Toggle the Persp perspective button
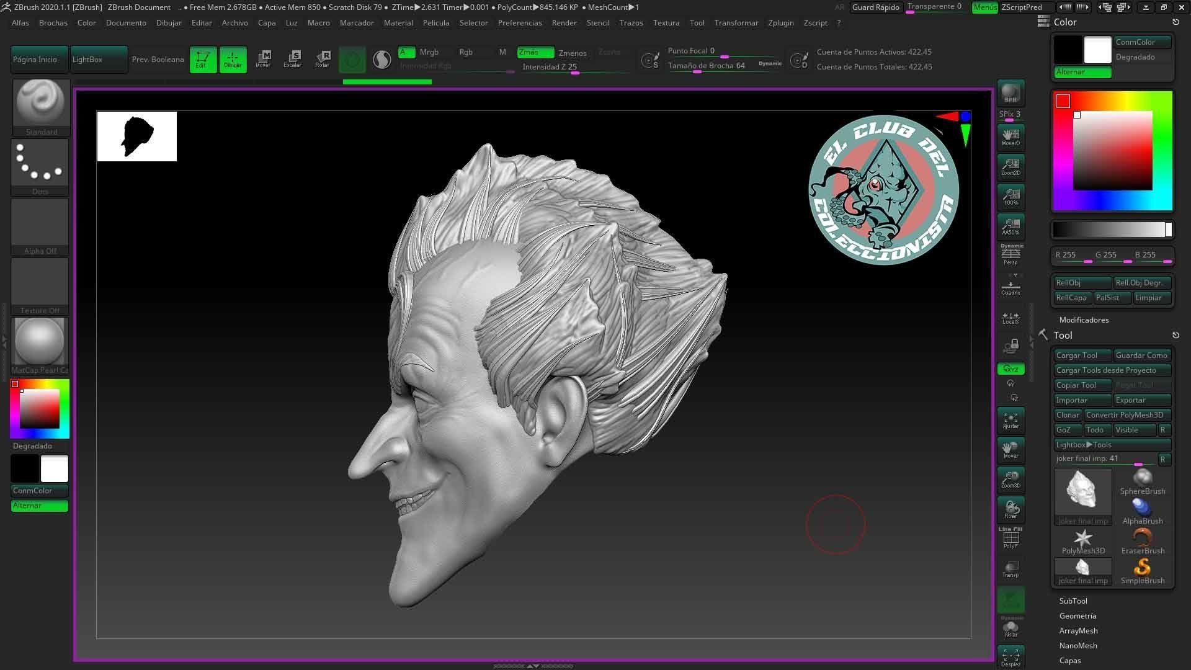 click(x=1010, y=255)
